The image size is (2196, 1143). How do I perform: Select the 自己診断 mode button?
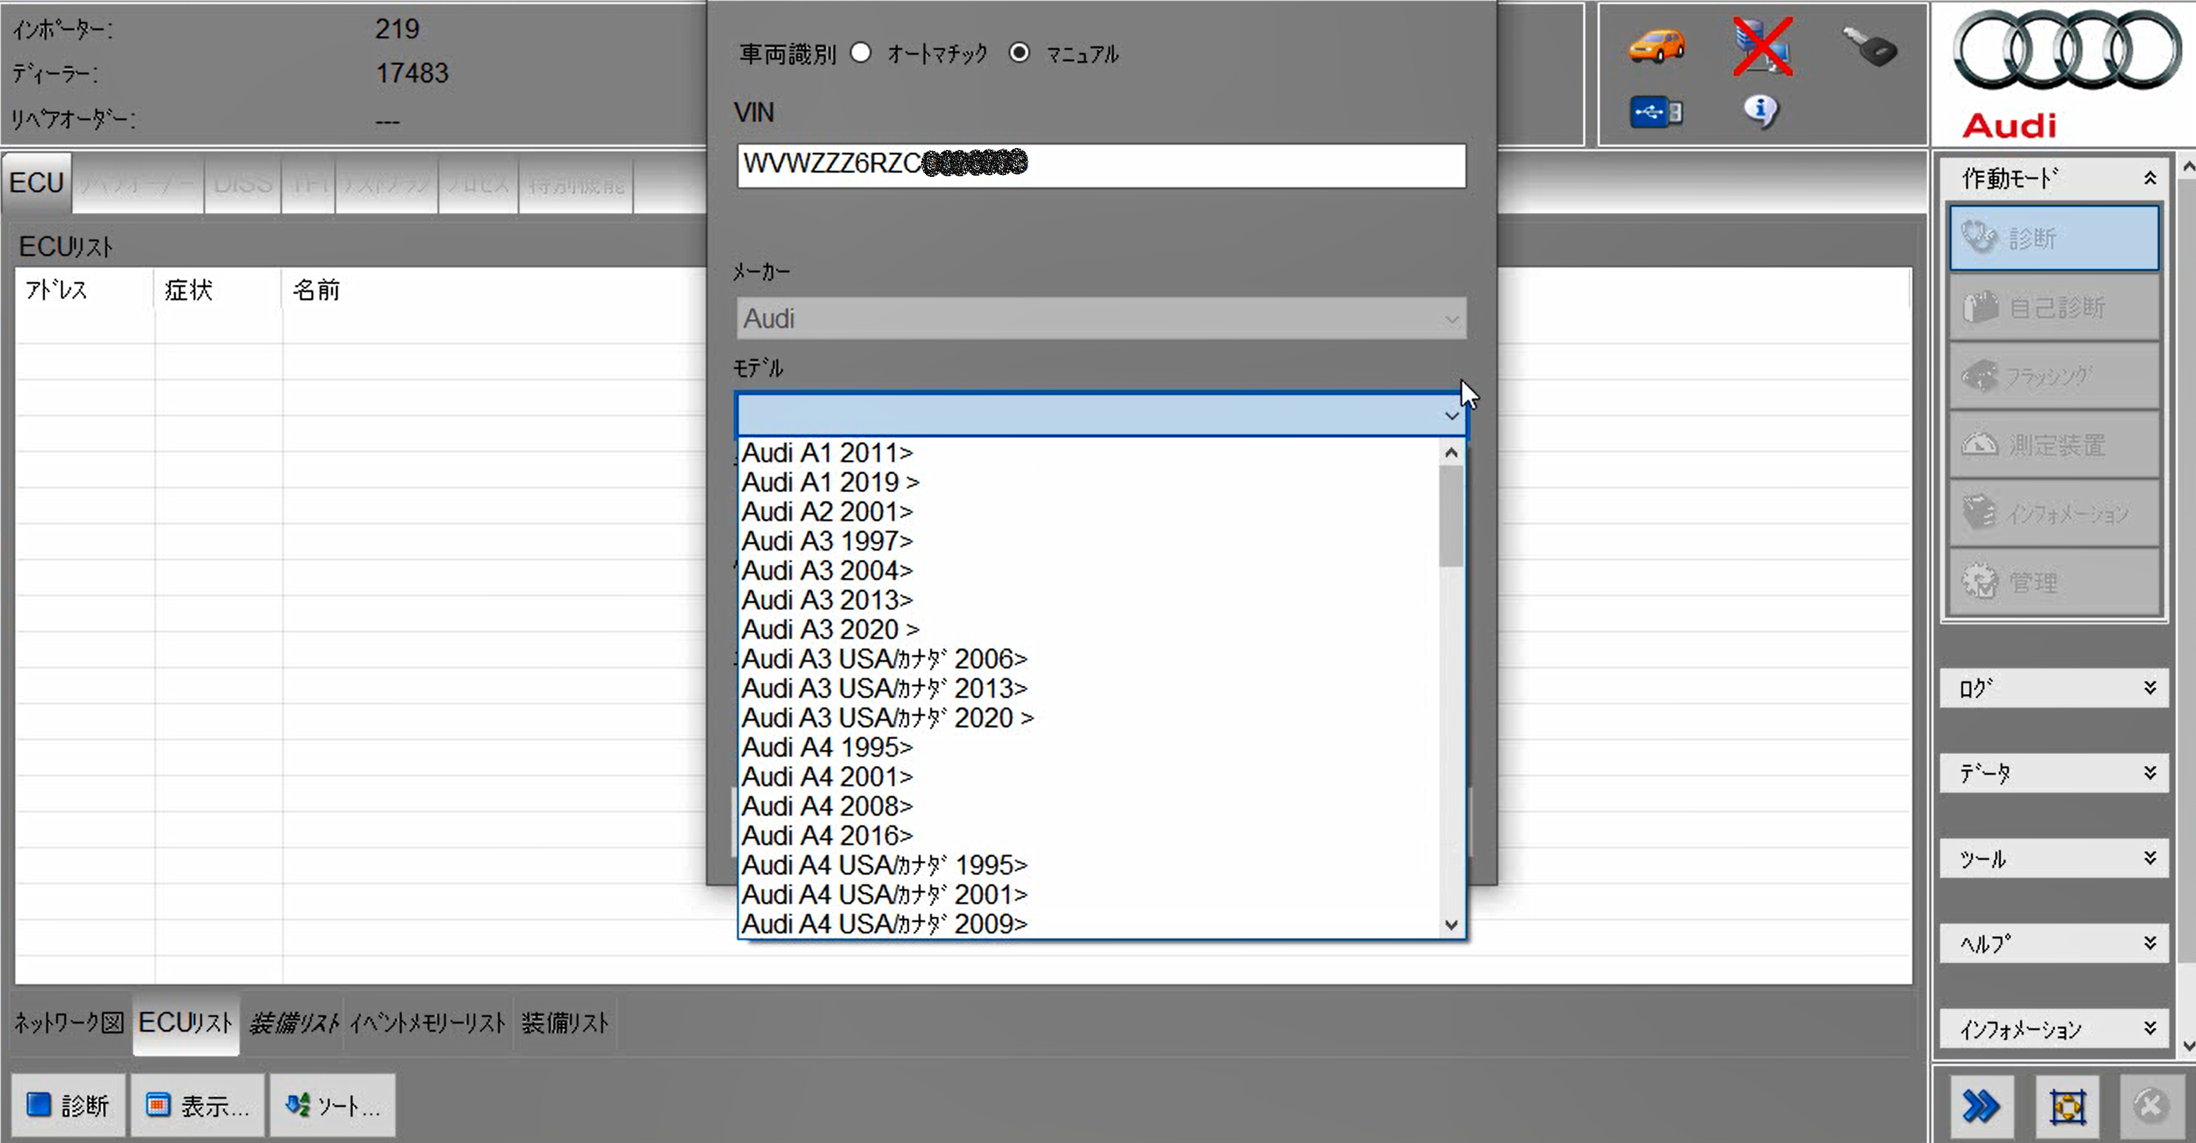pyautogui.click(x=2053, y=307)
